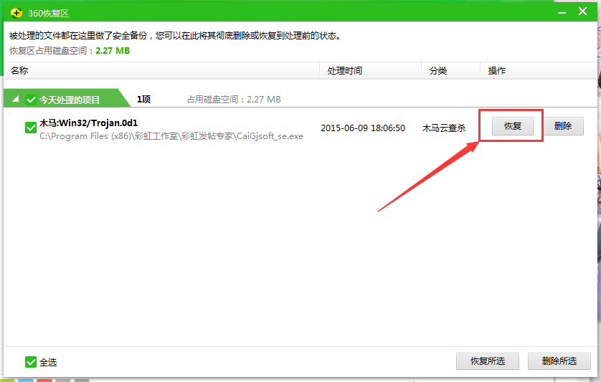Click 恢复 button for the Trojan item
The width and height of the screenshot is (601, 382).
click(513, 126)
